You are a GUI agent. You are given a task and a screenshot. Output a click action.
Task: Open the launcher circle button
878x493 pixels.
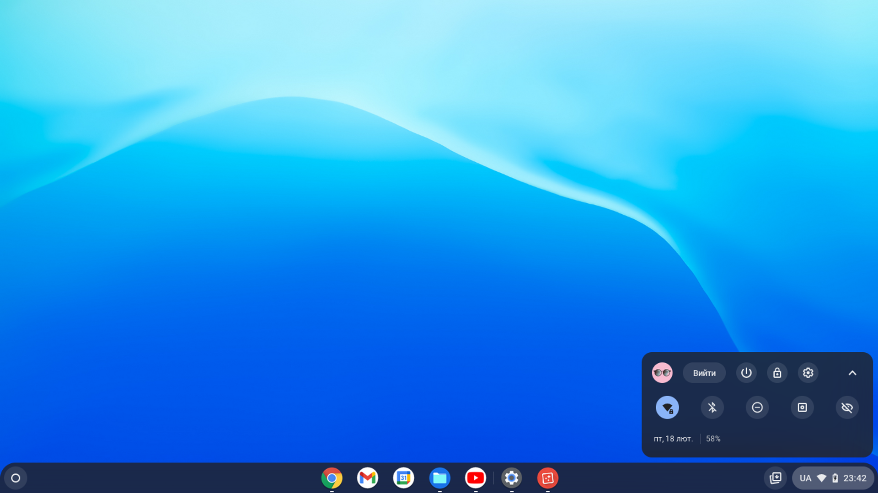(16, 478)
